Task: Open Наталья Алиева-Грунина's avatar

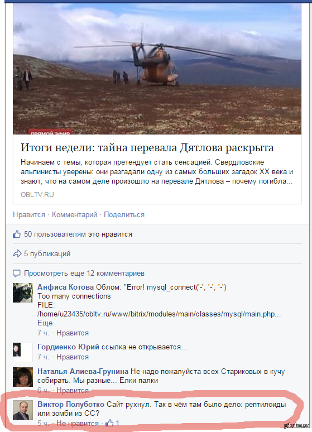Action: coord(23,377)
